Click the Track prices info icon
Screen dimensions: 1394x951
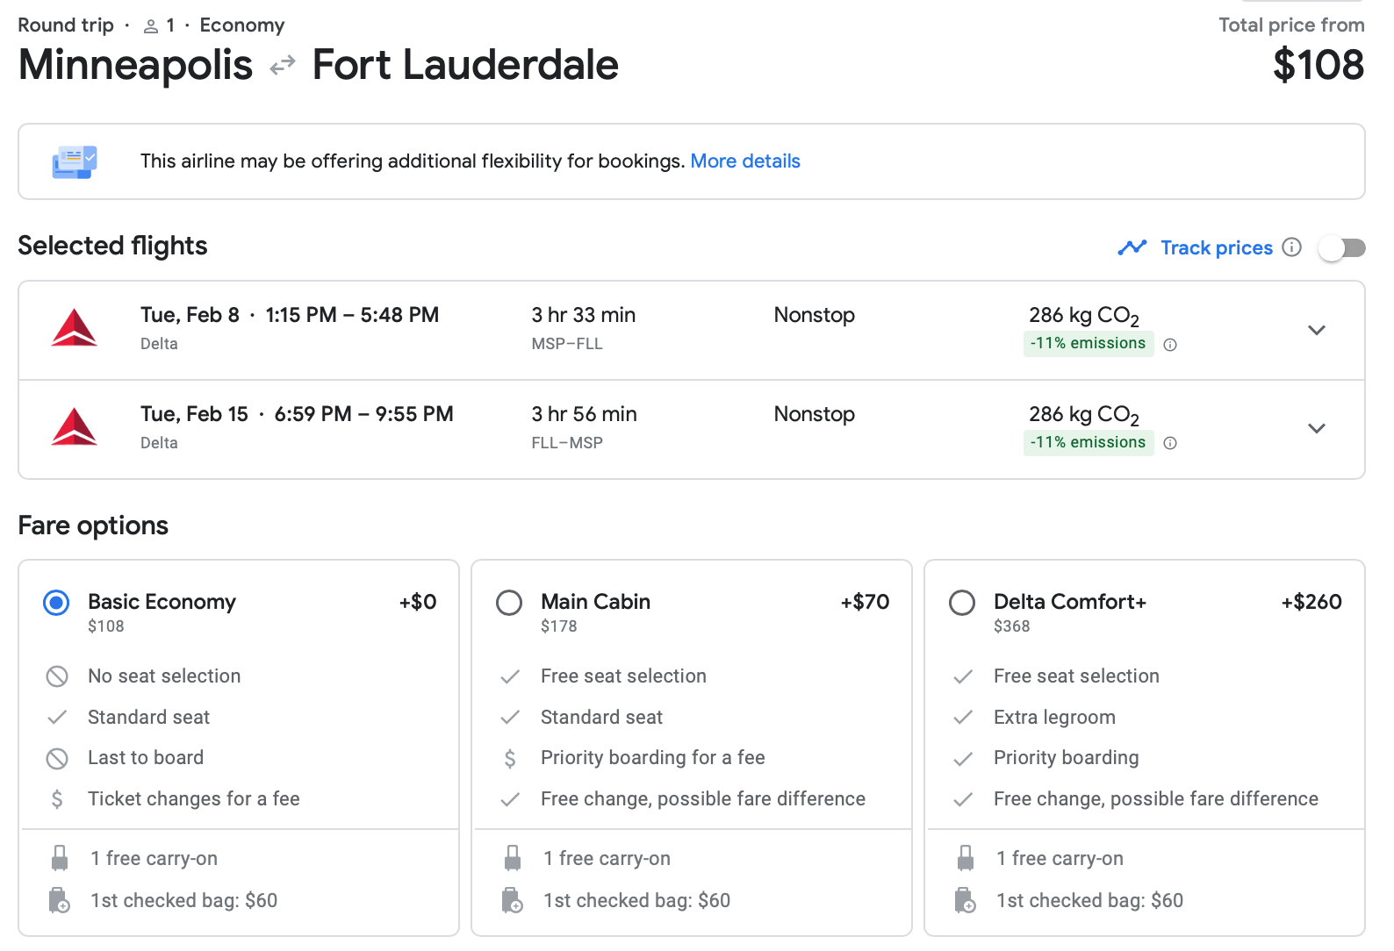(1291, 247)
